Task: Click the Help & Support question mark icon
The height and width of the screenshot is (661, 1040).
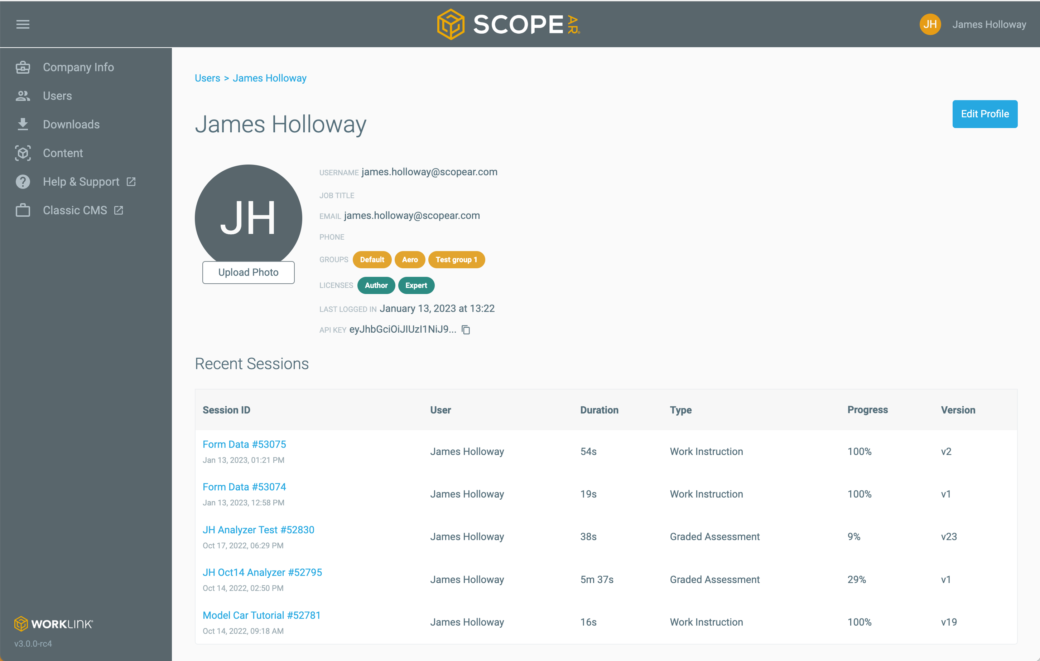Action: (23, 182)
